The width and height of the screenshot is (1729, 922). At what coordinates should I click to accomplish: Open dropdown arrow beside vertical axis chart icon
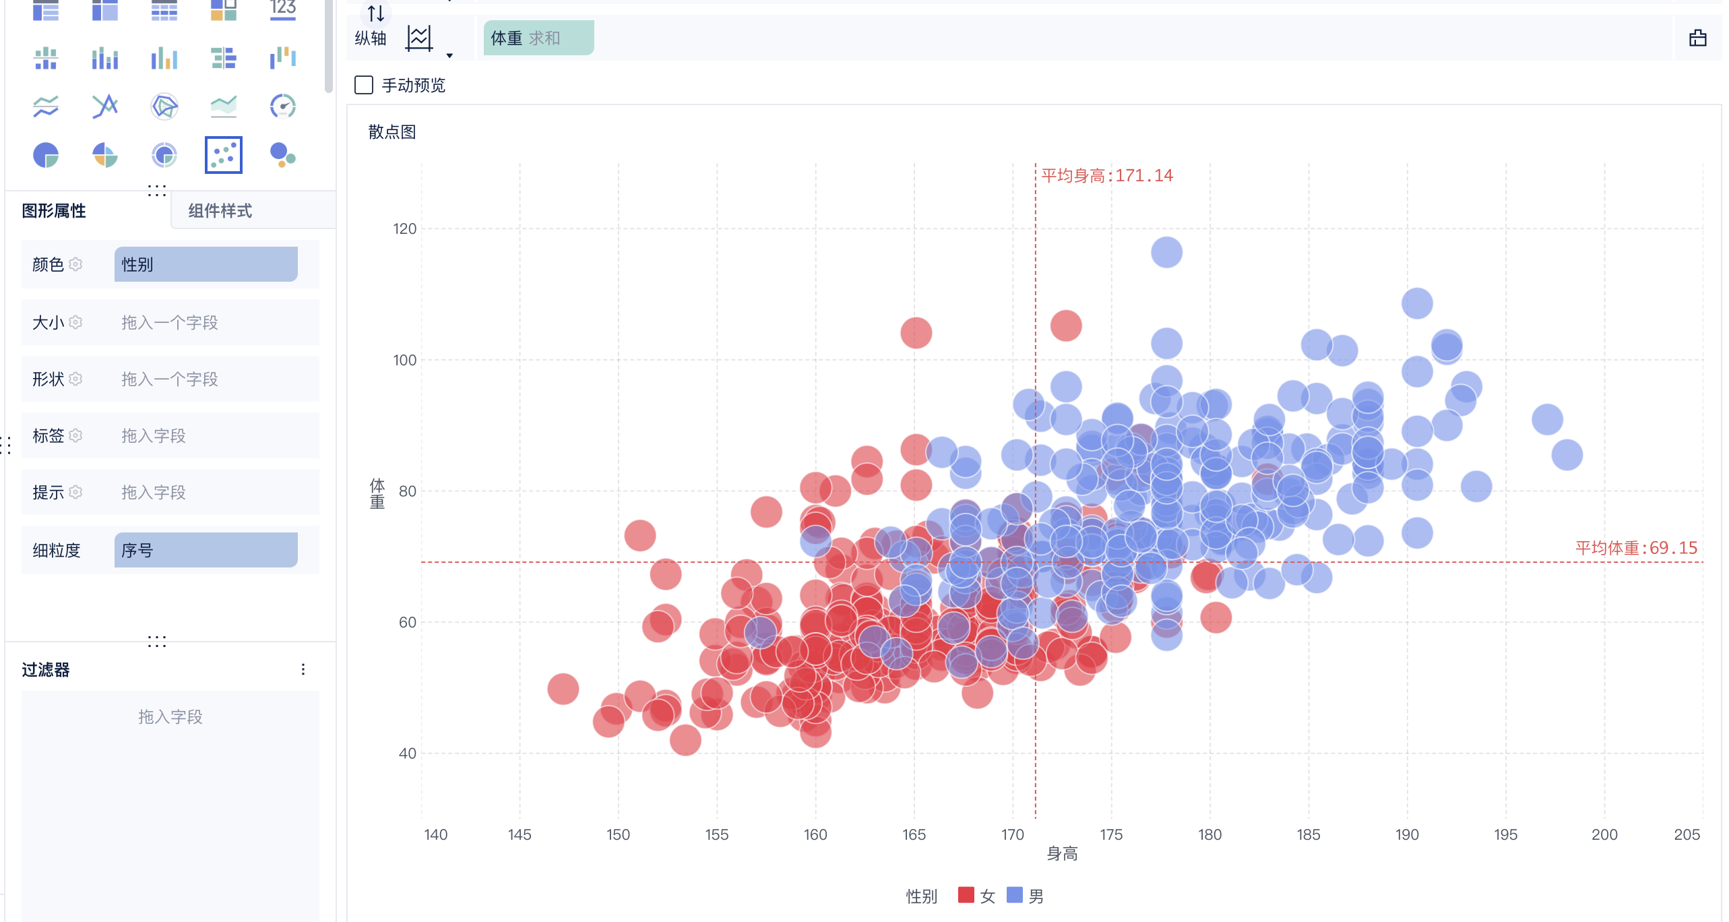pos(449,56)
